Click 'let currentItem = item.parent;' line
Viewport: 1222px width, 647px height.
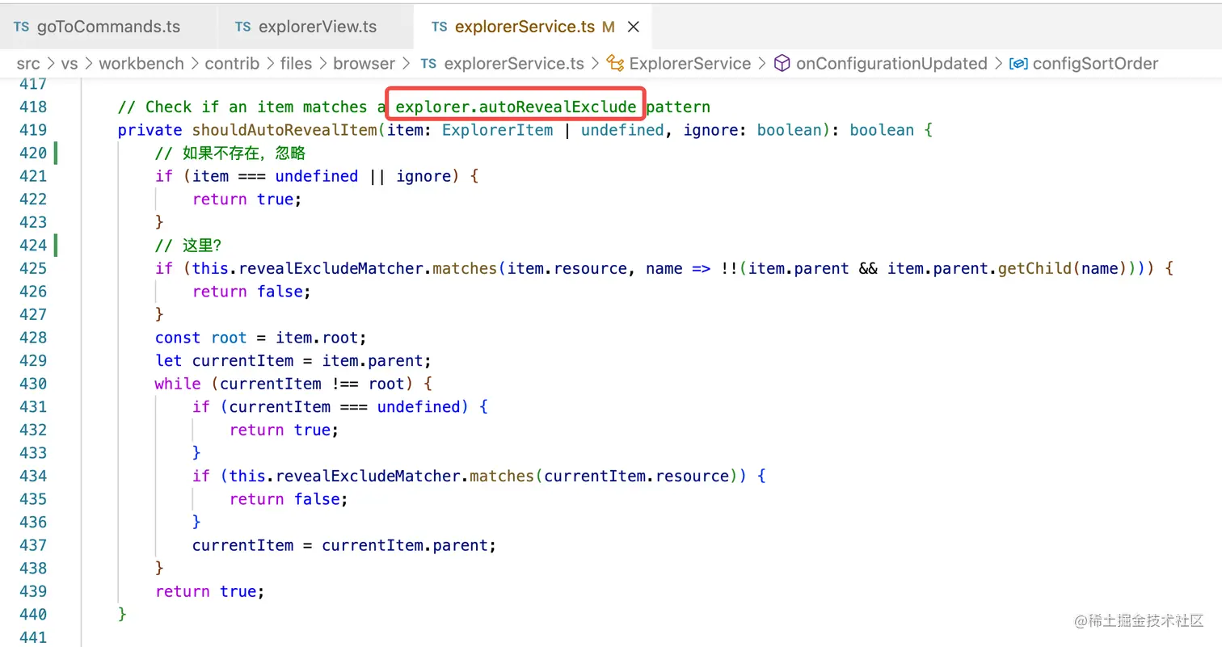pyautogui.click(x=293, y=360)
